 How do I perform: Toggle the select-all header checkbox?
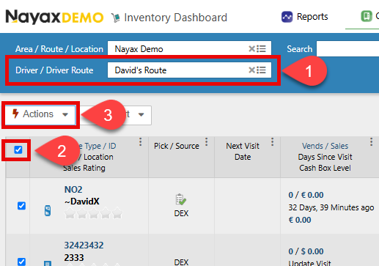click(18, 149)
